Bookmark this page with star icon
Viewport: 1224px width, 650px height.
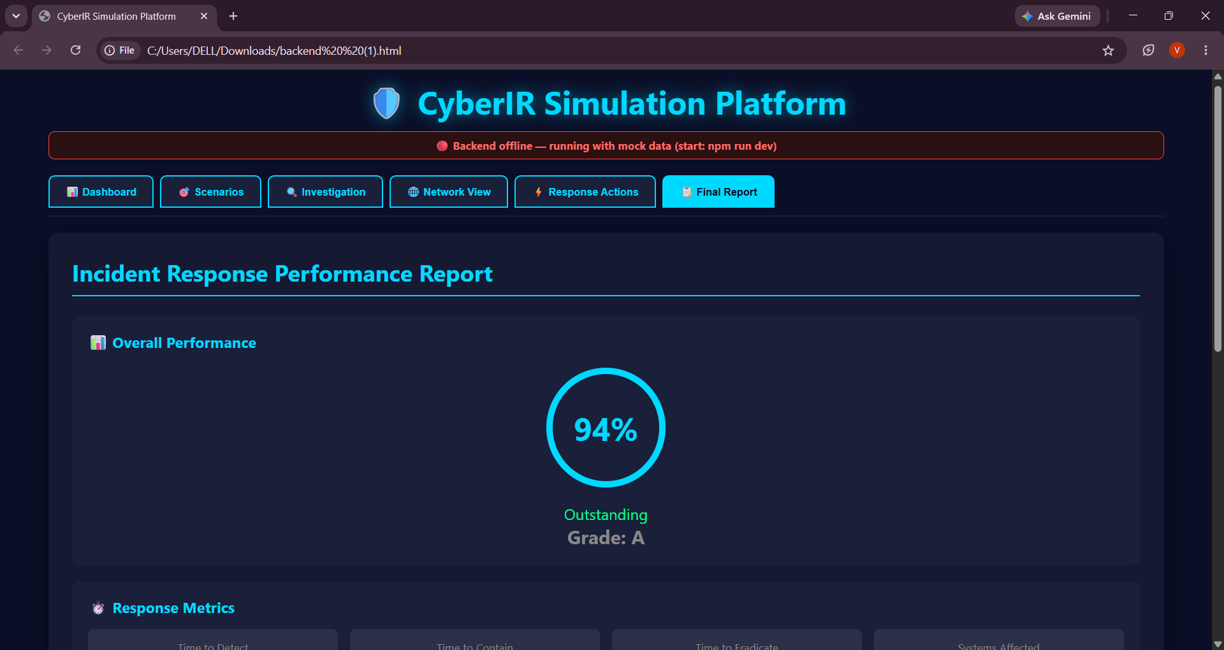1108,50
